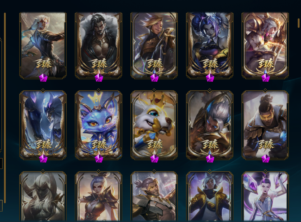Image resolution: width=301 pixels, height=222 pixels.
Task: Open the purple-haired woman with crystals card
Action: 265,196
